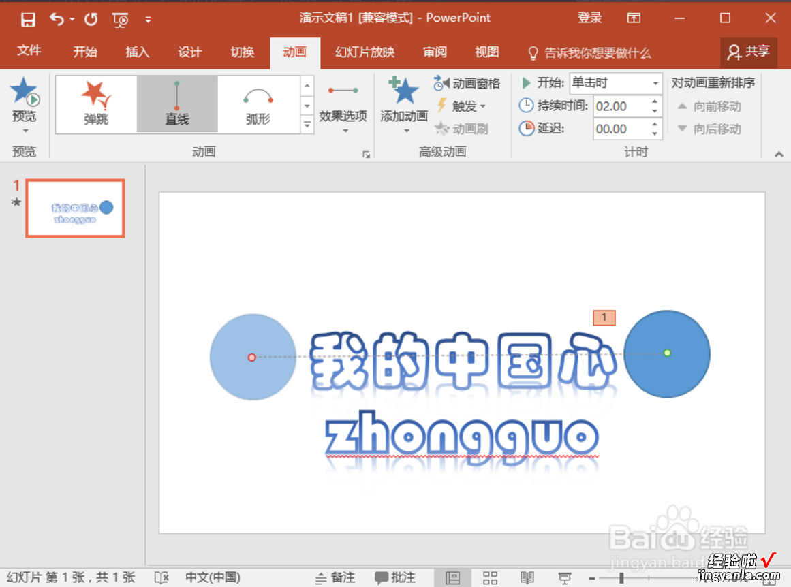The image size is (791, 587).
Task: Select slide 1 thumbnail
Action: pyautogui.click(x=75, y=208)
